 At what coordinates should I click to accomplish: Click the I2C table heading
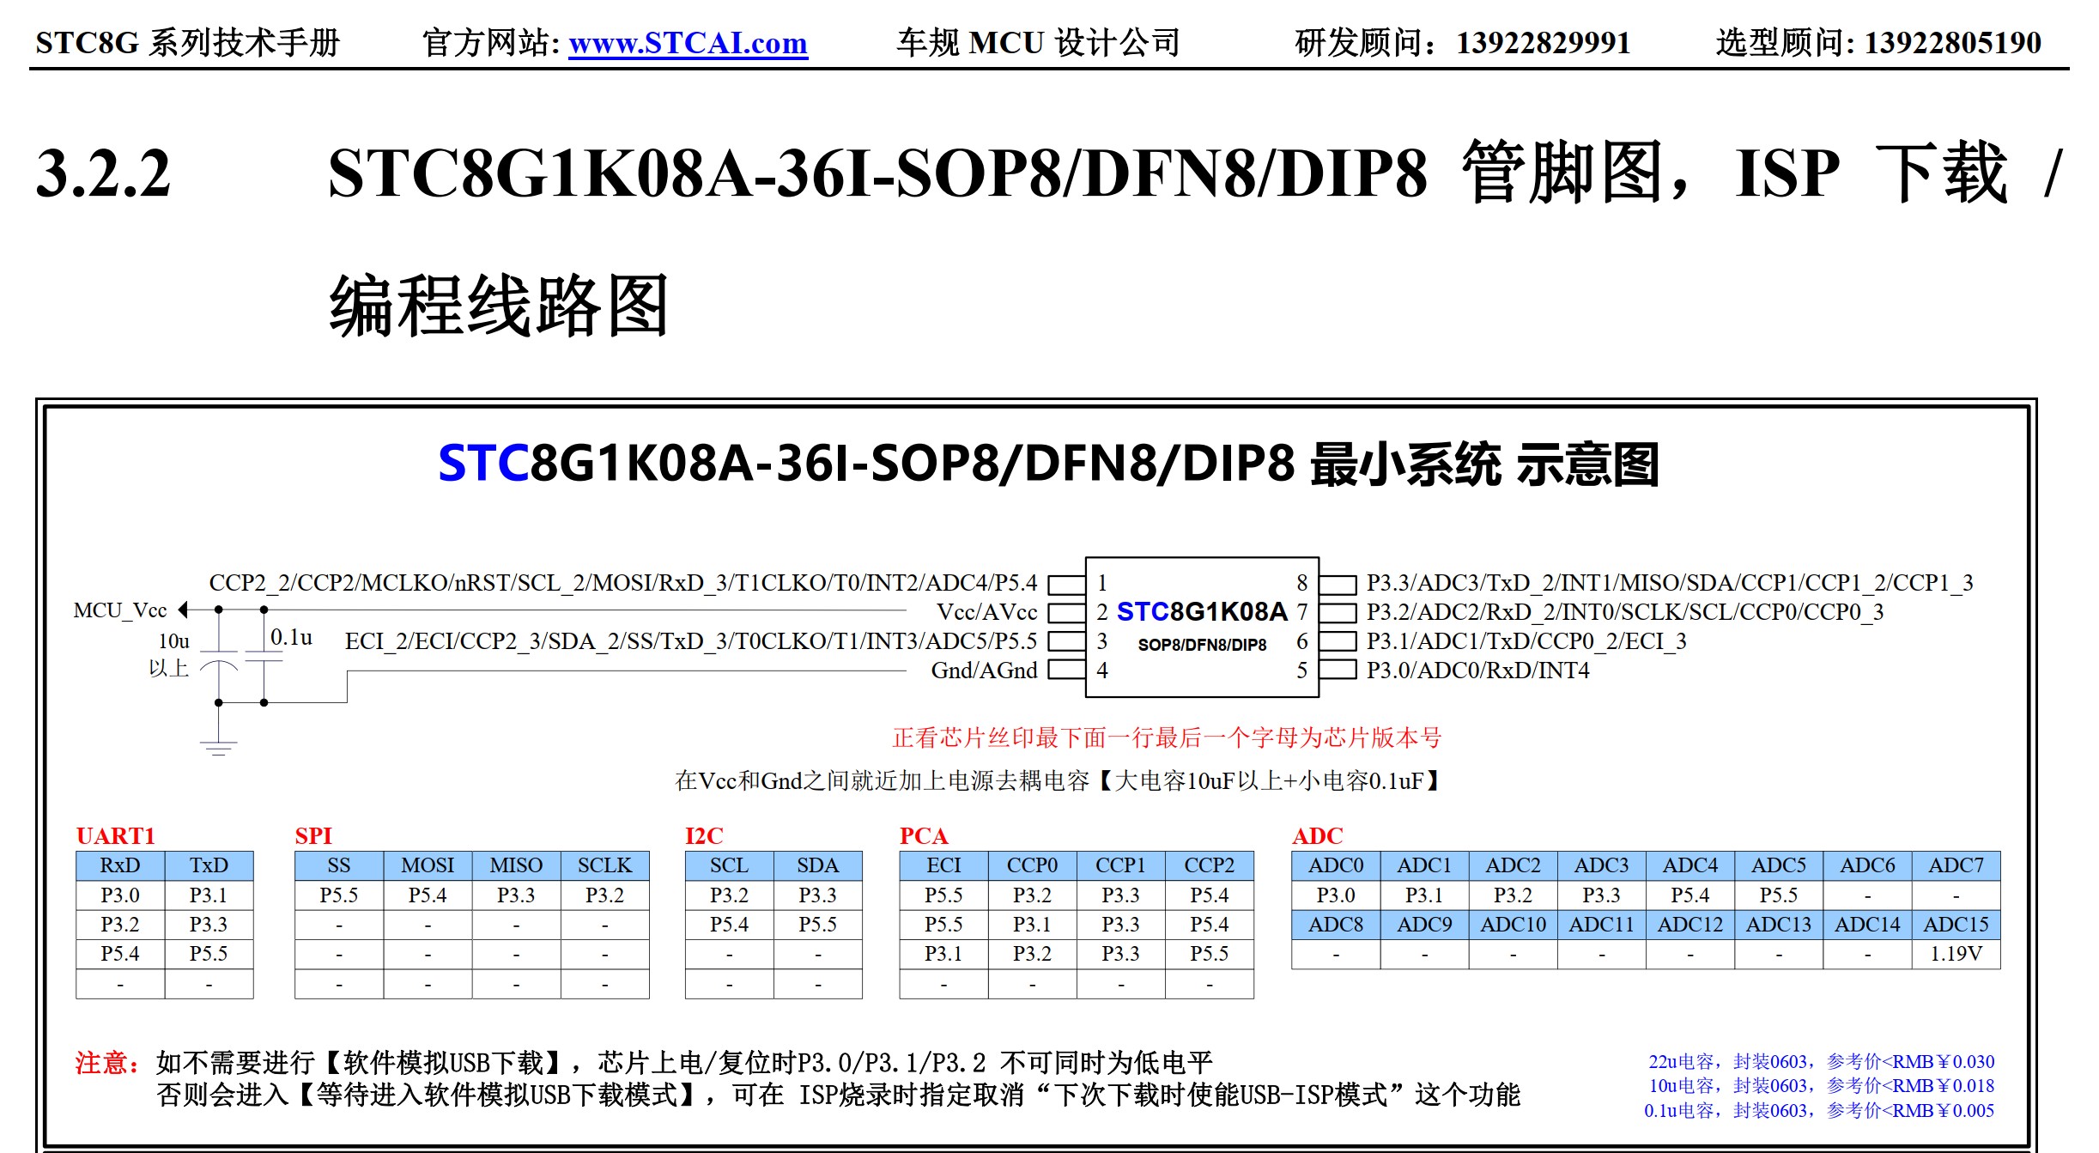(704, 836)
